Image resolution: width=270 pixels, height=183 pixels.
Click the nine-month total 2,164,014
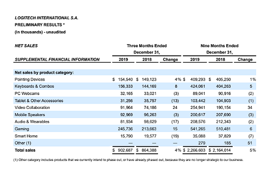[x=222, y=150]
